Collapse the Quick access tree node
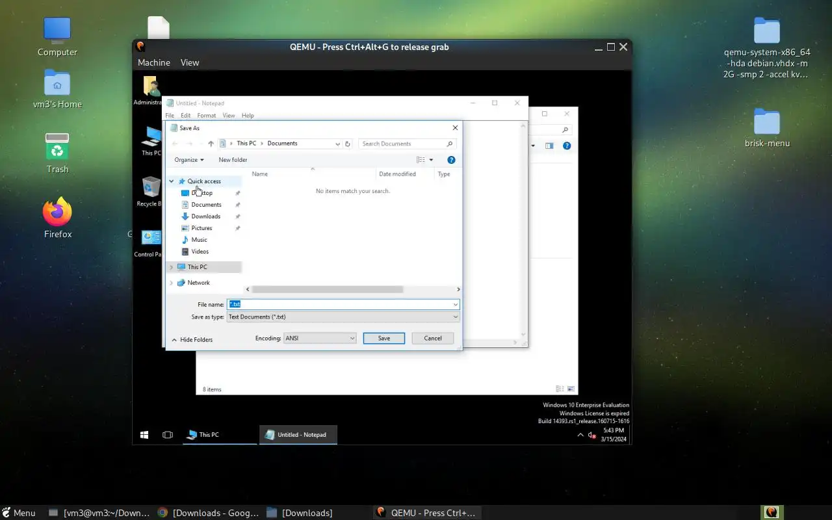The width and height of the screenshot is (832, 520). click(x=172, y=181)
